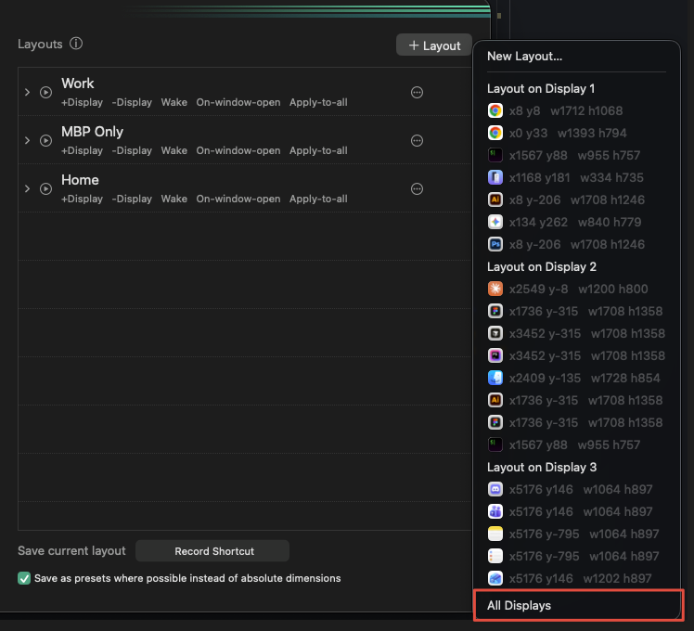The width and height of the screenshot is (694, 631).
Task: Select the Illustrator window at x8 y-206
Action: [x=576, y=200]
